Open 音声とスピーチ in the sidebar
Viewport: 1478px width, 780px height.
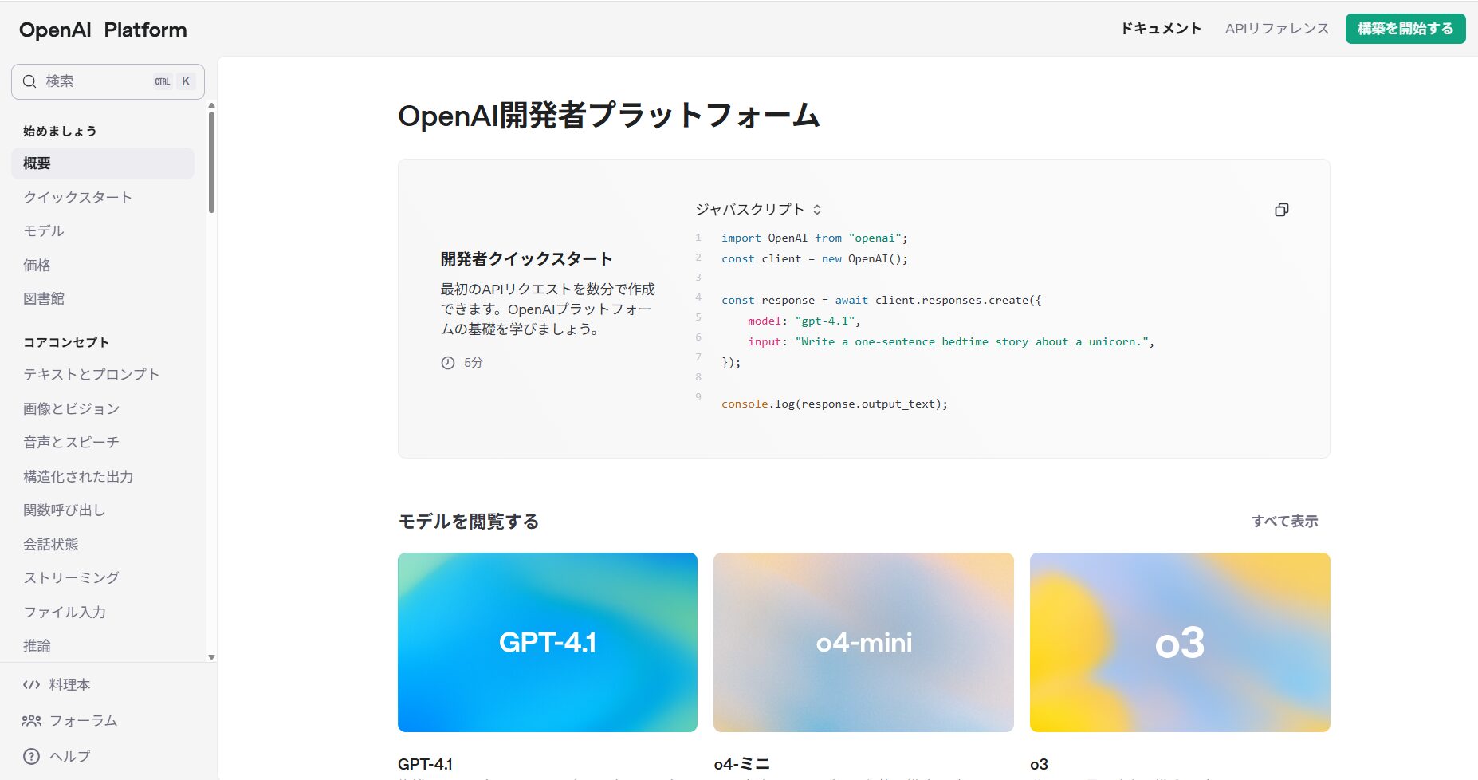[x=103, y=443]
